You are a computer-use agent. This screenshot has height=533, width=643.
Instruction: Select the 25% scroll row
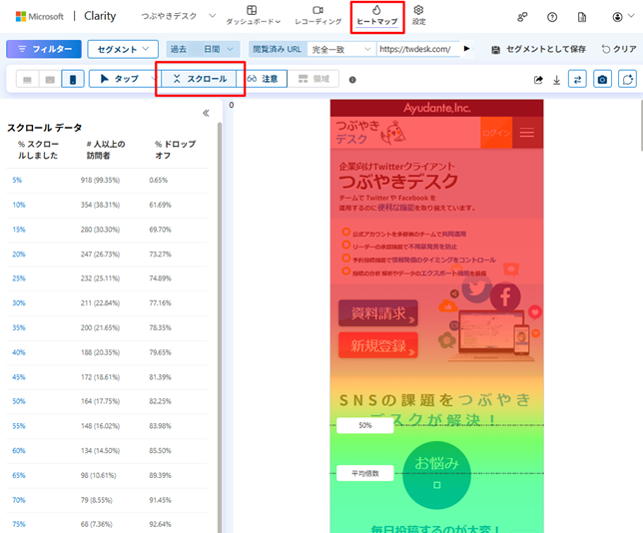pos(107,278)
